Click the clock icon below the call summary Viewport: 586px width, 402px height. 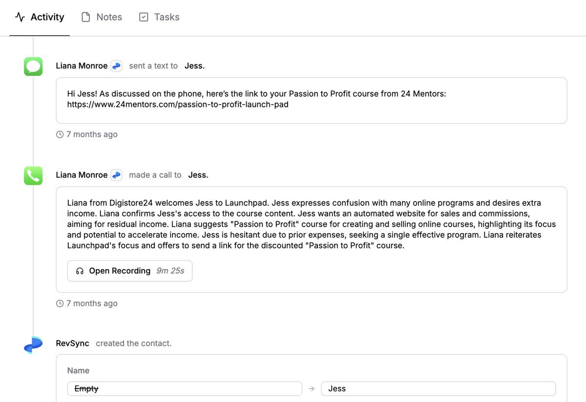[60, 303]
